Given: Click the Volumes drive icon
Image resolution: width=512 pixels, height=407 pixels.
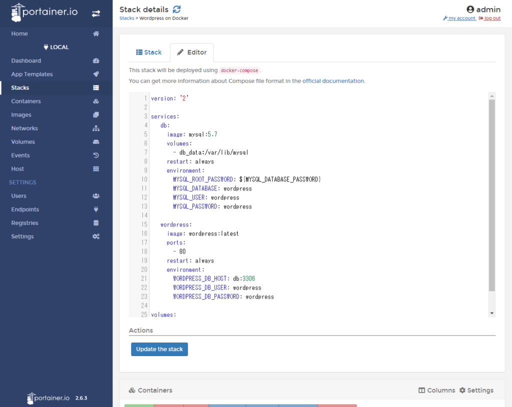Looking at the screenshot, I should 96,142.
